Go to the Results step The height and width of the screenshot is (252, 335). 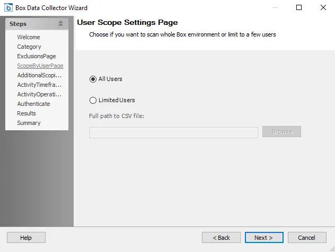pos(27,113)
